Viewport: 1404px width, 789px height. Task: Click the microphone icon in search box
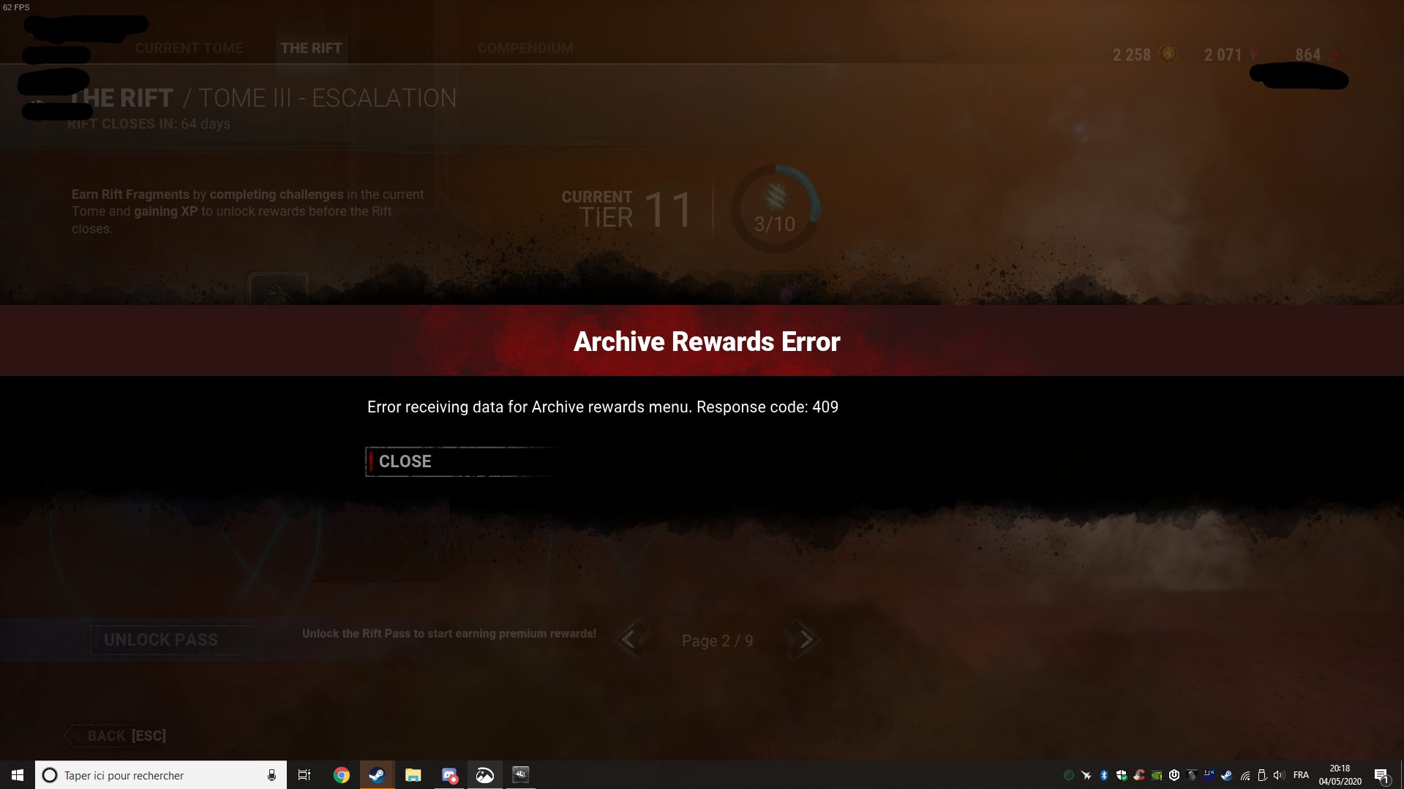[271, 775]
